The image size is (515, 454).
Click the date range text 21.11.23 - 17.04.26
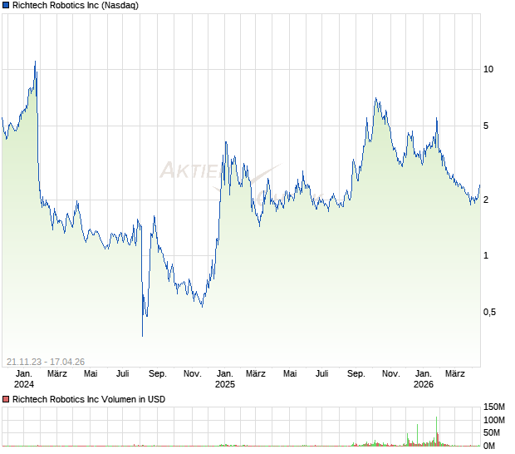pyautogui.click(x=46, y=361)
